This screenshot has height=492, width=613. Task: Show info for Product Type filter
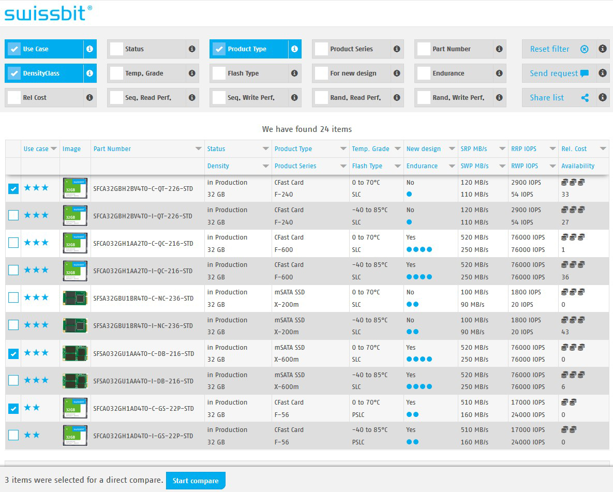294,49
